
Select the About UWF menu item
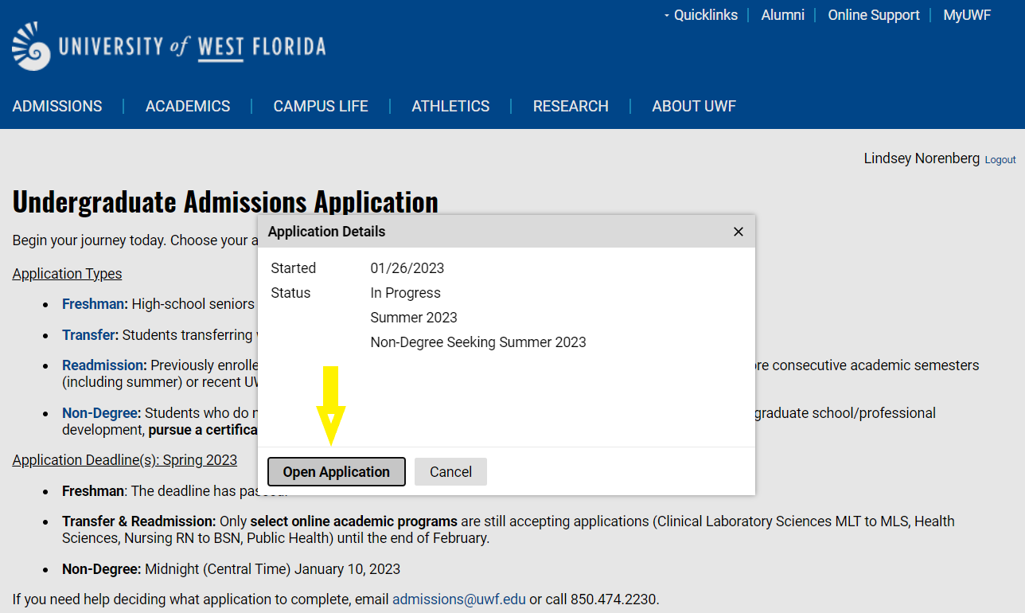(x=694, y=106)
